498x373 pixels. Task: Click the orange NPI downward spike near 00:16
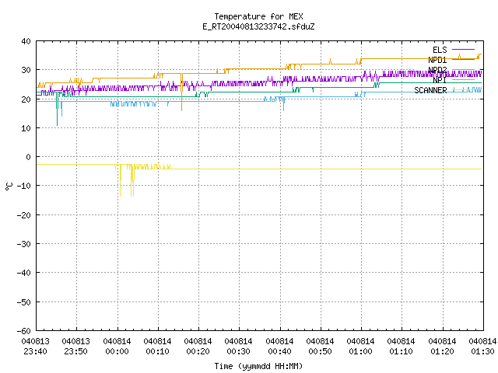pyautogui.click(x=181, y=92)
